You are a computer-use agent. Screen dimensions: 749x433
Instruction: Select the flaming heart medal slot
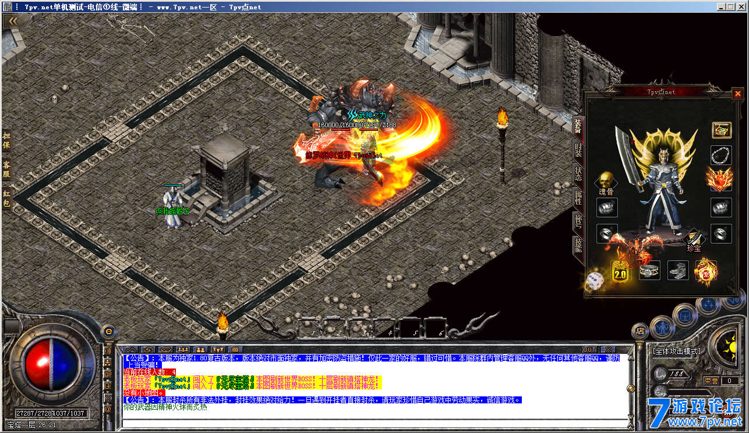click(721, 180)
